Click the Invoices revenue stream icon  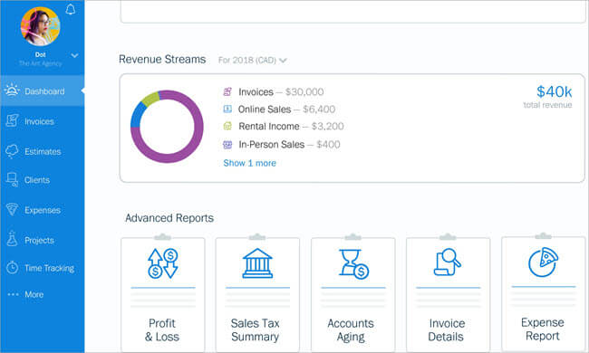pyautogui.click(x=227, y=92)
